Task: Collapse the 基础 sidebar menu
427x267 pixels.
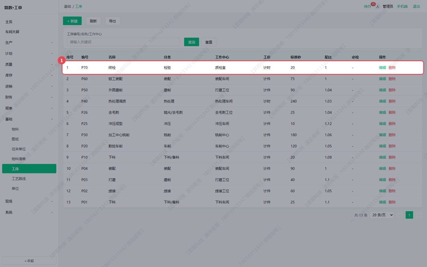Action: (x=29, y=119)
